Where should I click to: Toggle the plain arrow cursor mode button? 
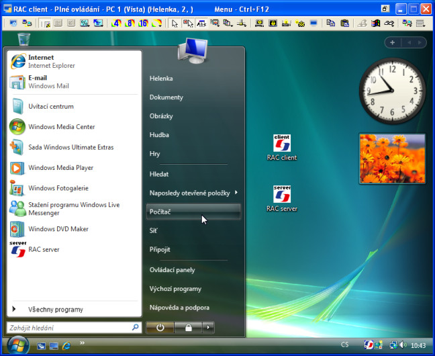pyautogui.click(x=175, y=24)
